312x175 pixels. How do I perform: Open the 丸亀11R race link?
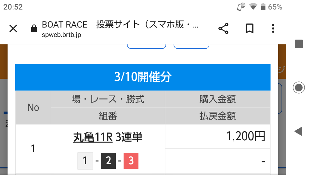(x=93, y=137)
